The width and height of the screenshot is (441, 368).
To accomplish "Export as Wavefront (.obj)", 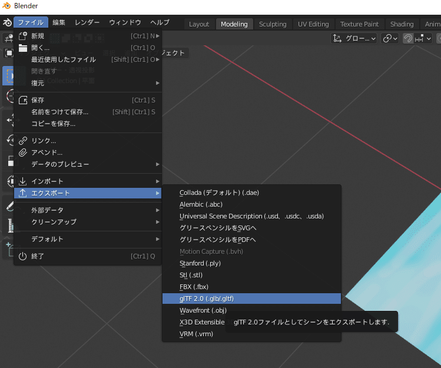I will (252, 310).
